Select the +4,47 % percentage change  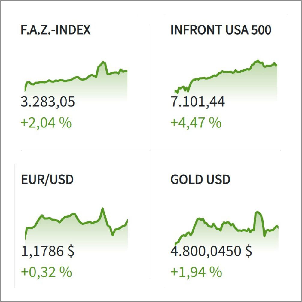pos(196,123)
